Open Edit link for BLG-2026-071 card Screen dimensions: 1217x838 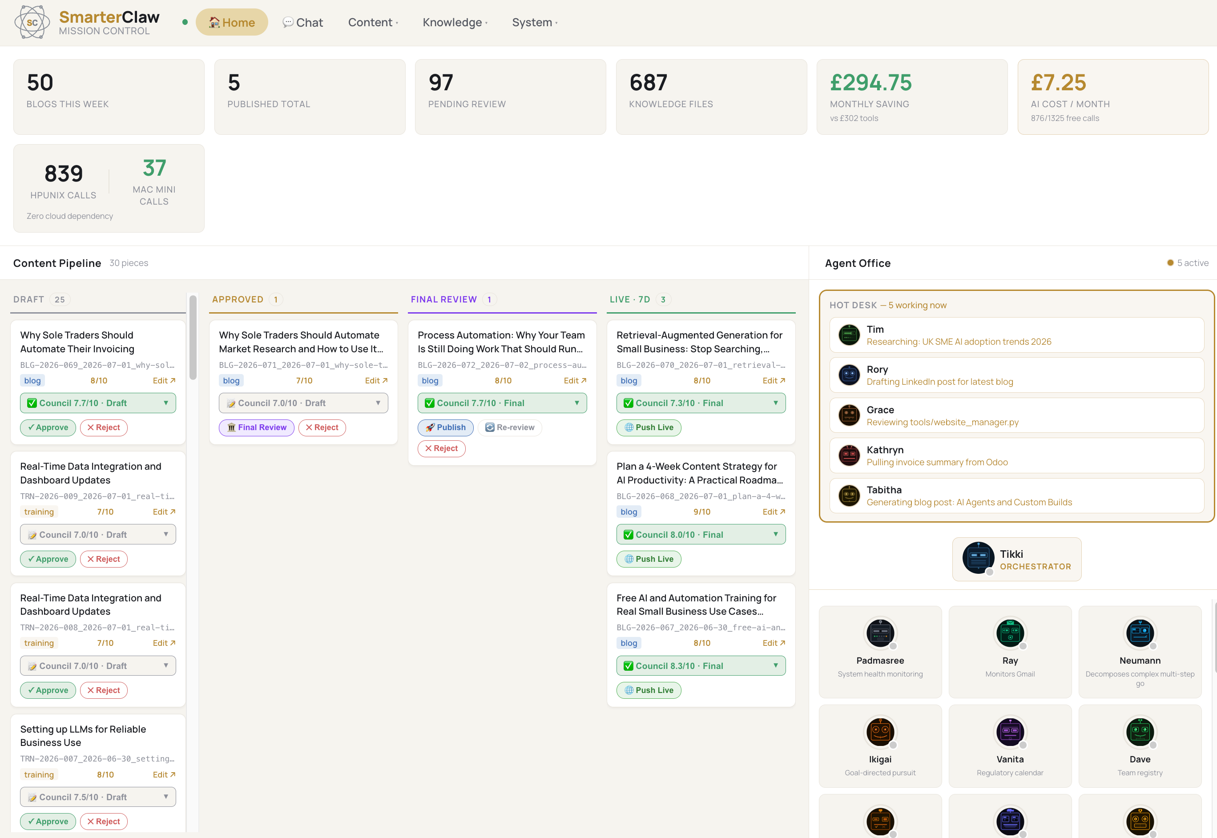coord(376,381)
